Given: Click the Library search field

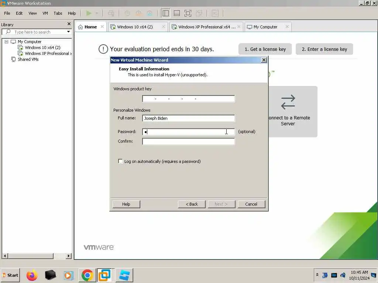Looking at the screenshot, I should 36,32.
